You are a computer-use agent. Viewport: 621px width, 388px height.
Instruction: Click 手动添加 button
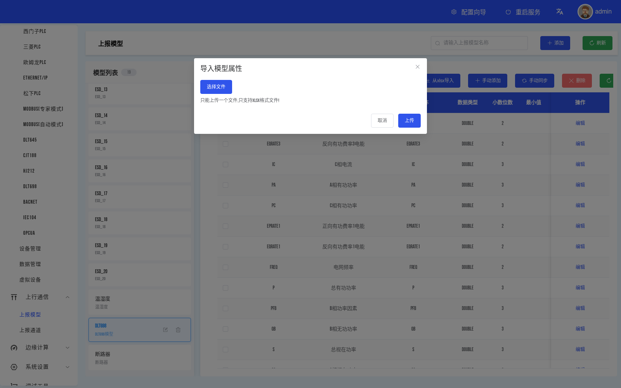tap(488, 81)
